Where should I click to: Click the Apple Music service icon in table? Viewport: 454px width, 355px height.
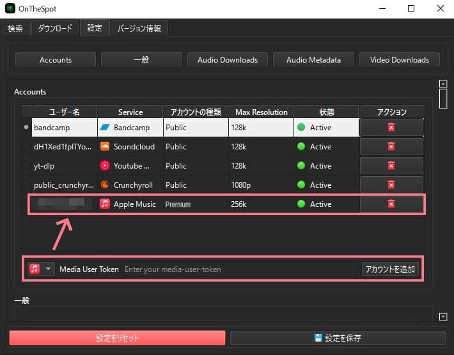coord(106,204)
